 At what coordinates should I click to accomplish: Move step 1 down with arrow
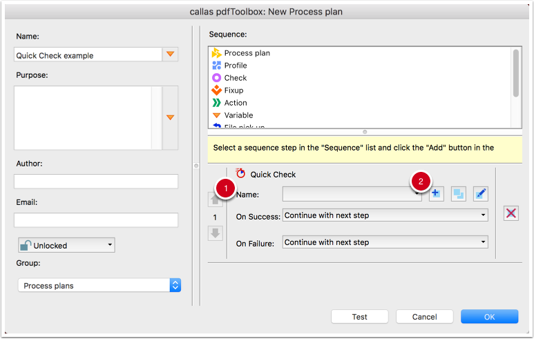coord(216,233)
